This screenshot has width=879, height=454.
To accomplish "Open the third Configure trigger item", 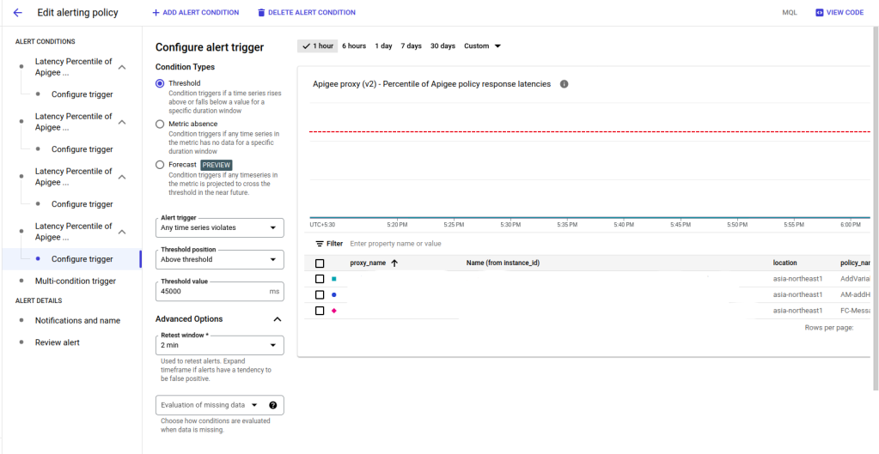I will [x=82, y=204].
